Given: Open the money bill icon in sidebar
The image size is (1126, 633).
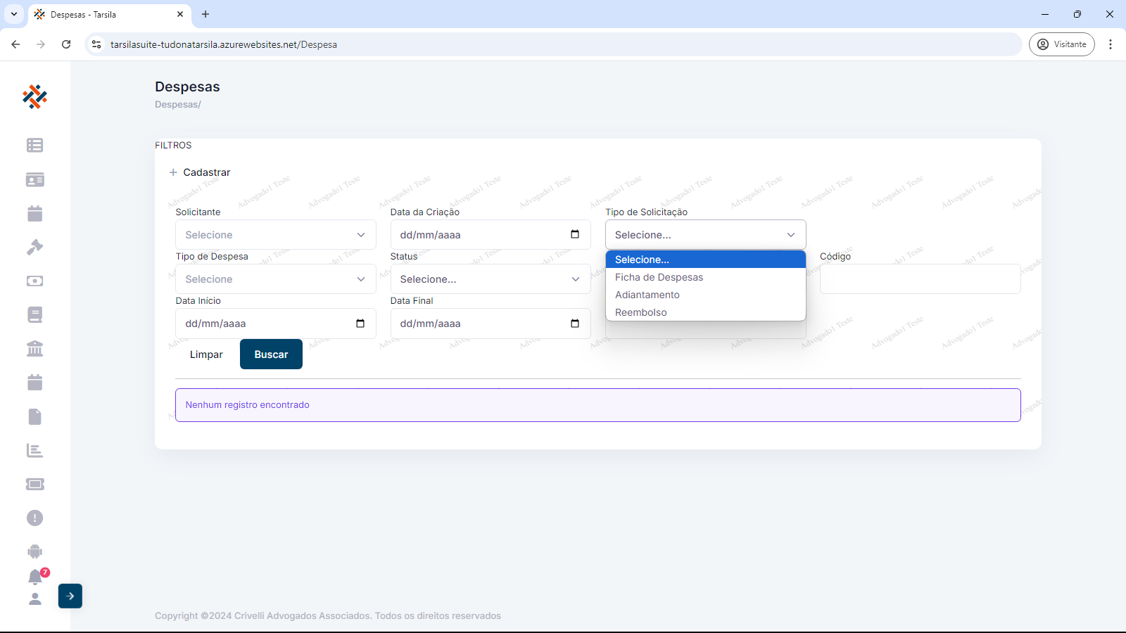Looking at the screenshot, I should [x=34, y=281].
